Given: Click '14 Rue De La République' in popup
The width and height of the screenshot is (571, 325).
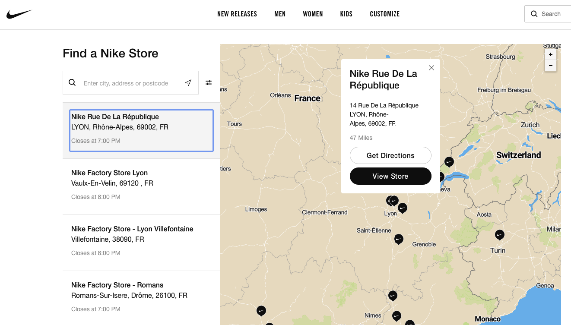Looking at the screenshot, I should [x=384, y=105].
